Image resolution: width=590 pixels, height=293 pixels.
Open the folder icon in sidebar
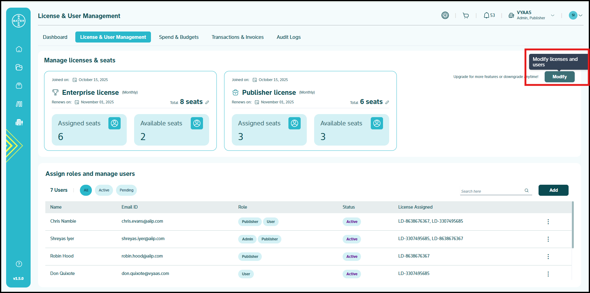tap(19, 68)
